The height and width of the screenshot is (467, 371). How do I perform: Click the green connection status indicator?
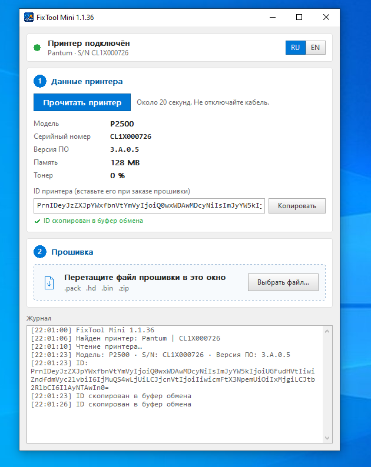(37, 48)
